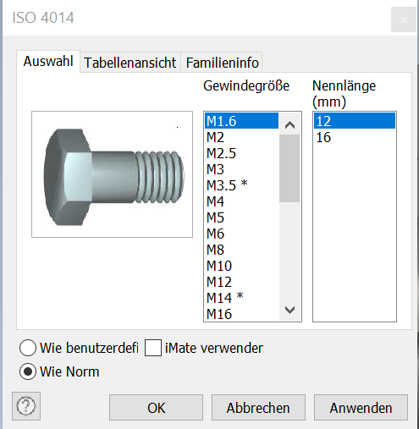Click the scroll down arrow in thread list
This screenshot has width=419, height=429.
289,310
